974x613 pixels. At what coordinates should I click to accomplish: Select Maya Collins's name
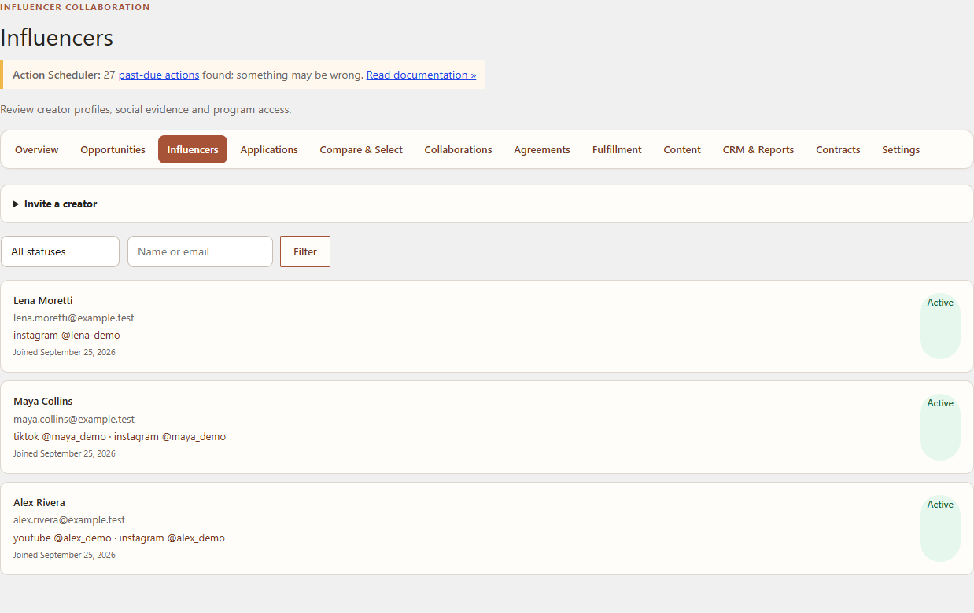43,402
